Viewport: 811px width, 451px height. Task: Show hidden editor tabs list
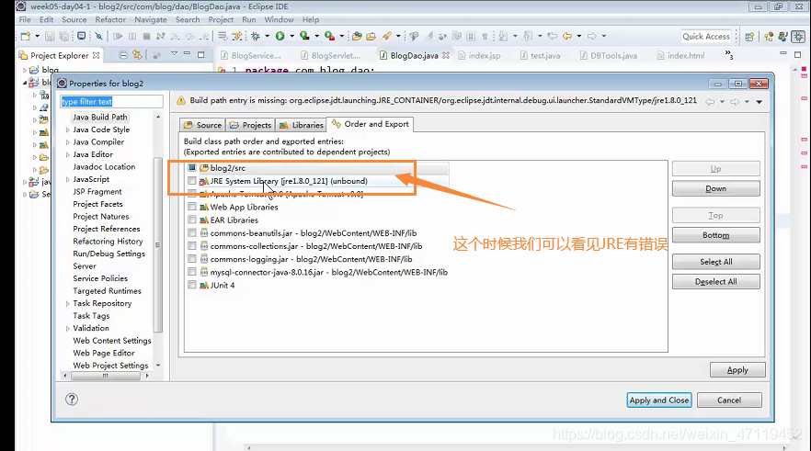pyautogui.click(x=729, y=55)
